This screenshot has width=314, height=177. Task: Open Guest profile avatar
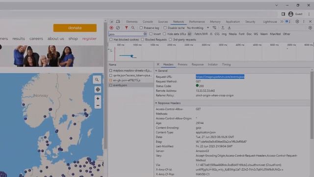[291, 14]
